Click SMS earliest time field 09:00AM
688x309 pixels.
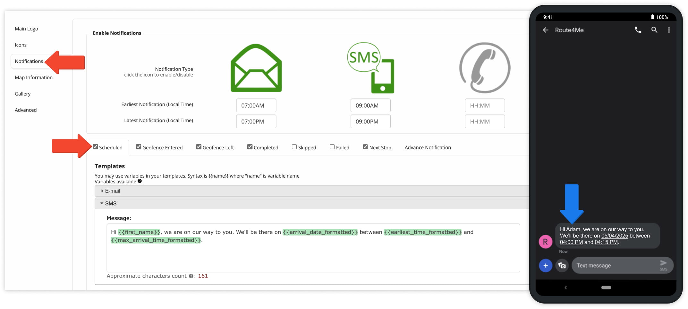(370, 105)
